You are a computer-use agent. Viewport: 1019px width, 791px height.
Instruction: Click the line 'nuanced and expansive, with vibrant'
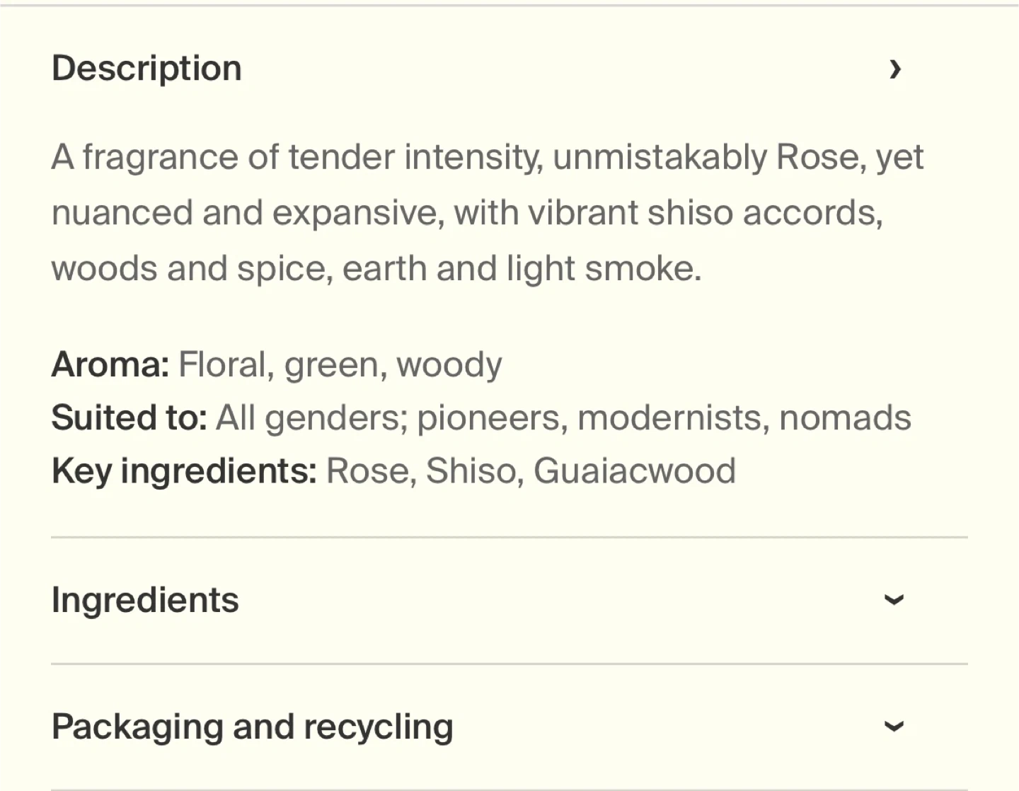tap(467, 212)
